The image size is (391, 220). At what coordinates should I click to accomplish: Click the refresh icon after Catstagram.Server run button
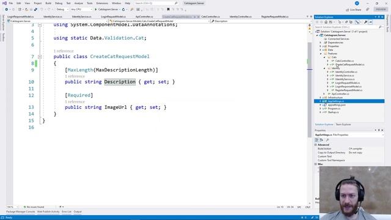(123, 10)
